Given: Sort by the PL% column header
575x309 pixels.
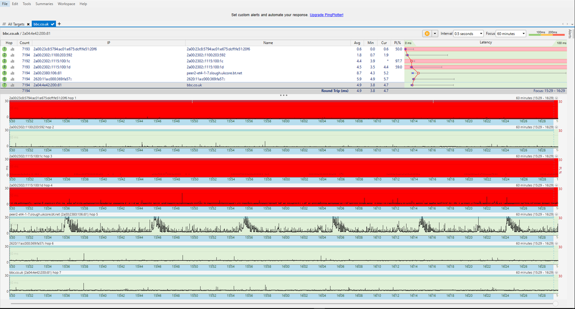Looking at the screenshot, I should (397, 43).
